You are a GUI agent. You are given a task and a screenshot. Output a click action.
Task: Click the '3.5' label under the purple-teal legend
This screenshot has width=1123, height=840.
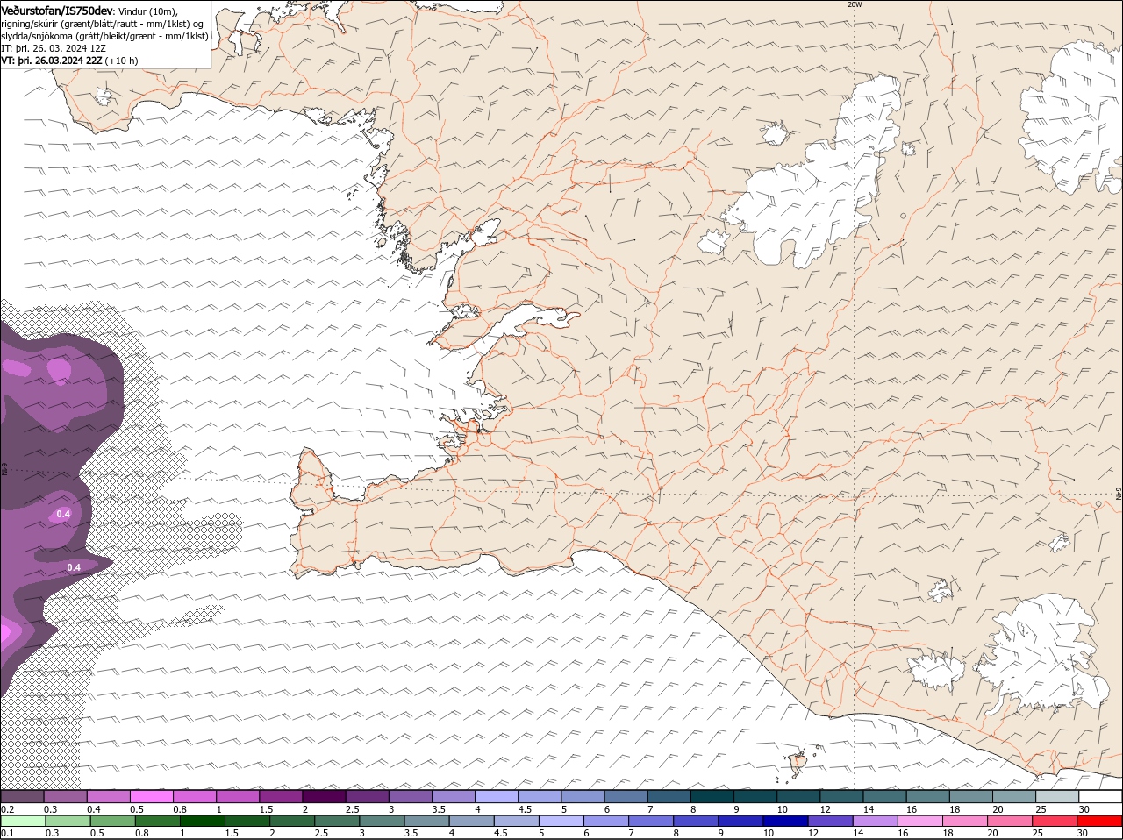click(x=440, y=808)
